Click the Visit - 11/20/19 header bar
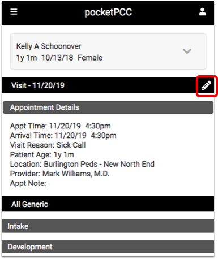 coord(108,85)
